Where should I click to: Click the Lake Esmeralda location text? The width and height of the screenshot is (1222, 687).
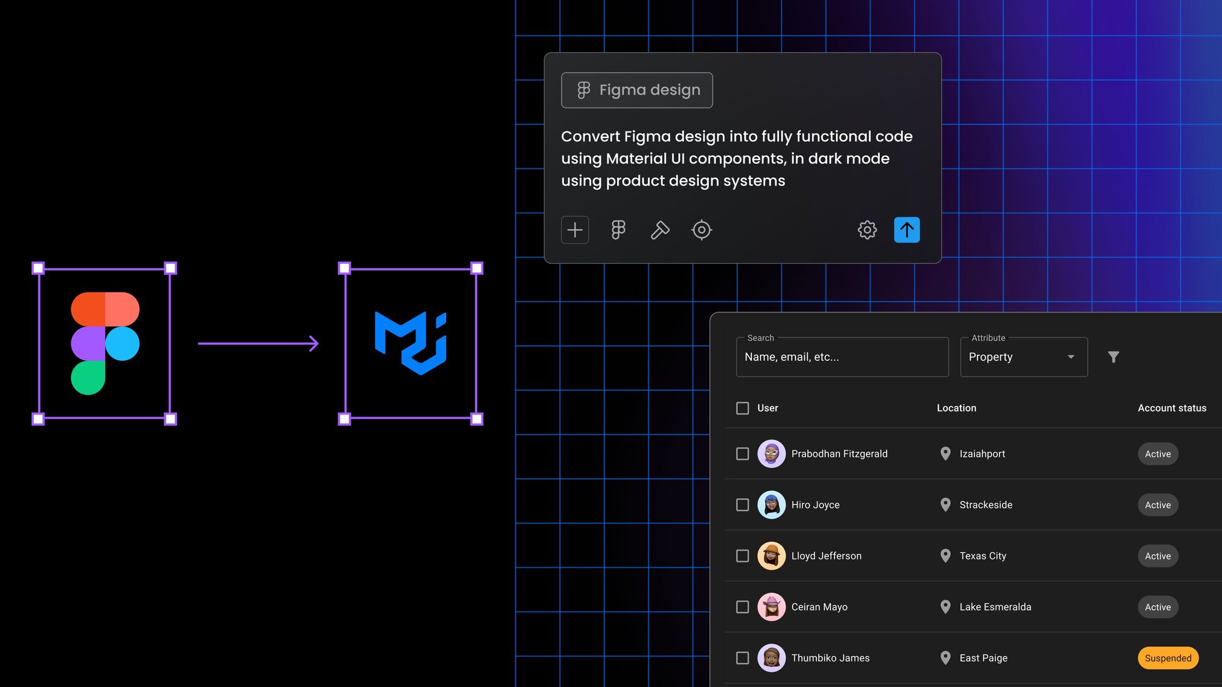pyautogui.click(x=995, y=607)
